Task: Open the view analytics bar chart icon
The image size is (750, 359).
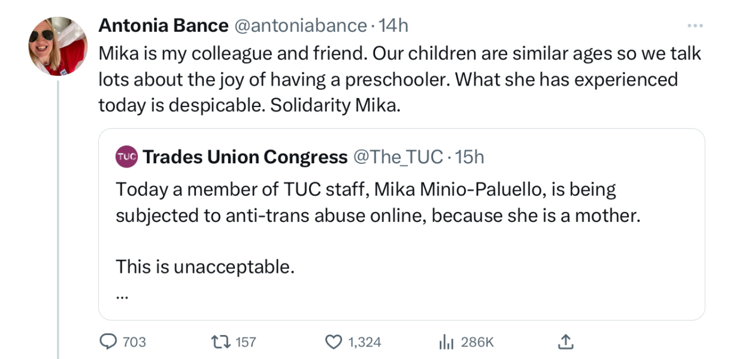Action: (x=445, y=342)
